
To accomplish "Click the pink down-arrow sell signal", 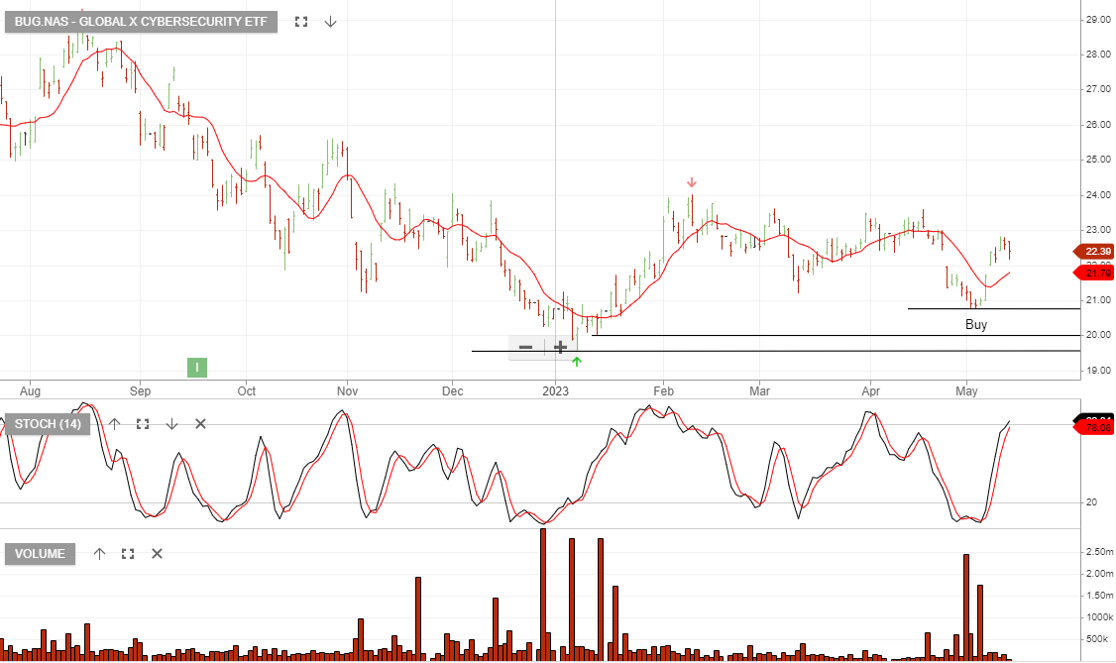I will pyautogui.click(x=691, y=182).
